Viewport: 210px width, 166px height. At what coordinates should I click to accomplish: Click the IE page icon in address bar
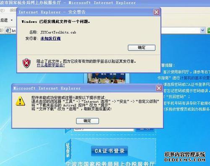pos(8,30)
